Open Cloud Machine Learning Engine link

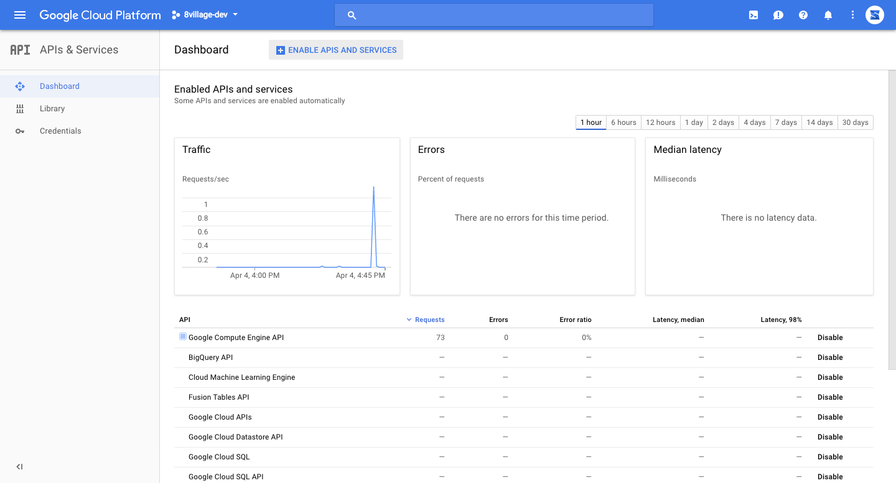tap(241, 377)
